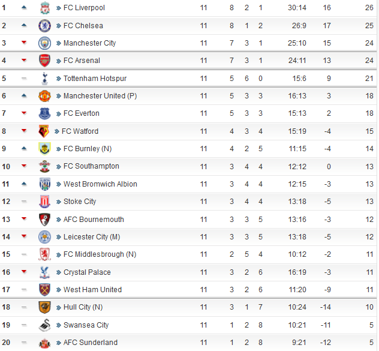Click the FC Chelsea club crest
The height and width of the screenshot is (351, 379).
point(45,26)
